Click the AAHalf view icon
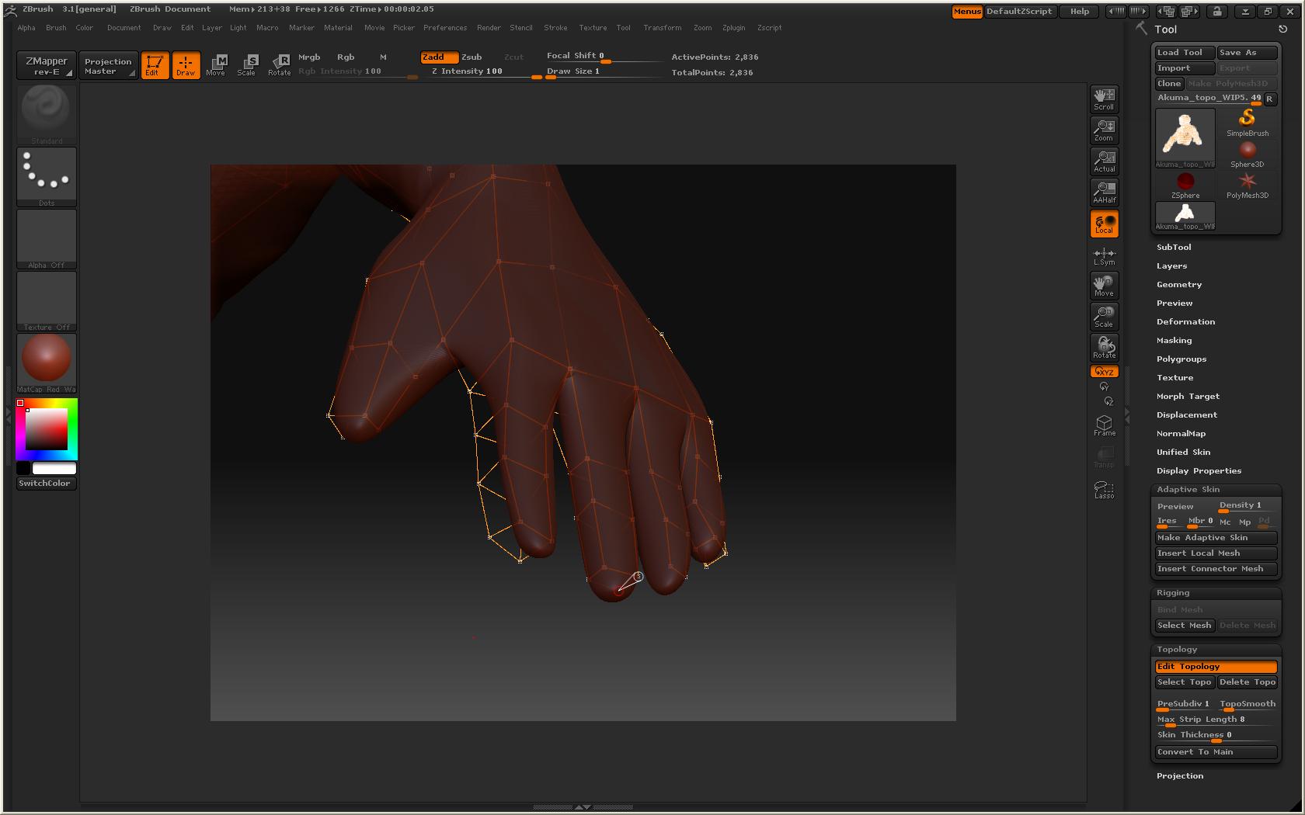1305x815 pixels. pyautogui.click(x=1104, y=192)
